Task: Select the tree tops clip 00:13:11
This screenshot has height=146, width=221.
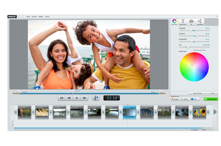Action: (182, 112)
